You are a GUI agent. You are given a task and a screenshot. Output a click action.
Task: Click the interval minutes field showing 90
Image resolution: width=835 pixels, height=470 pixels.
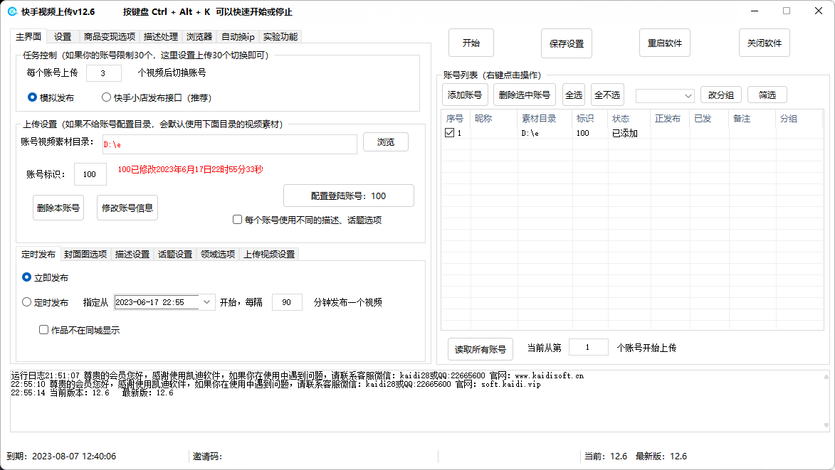tap(287, 302)
